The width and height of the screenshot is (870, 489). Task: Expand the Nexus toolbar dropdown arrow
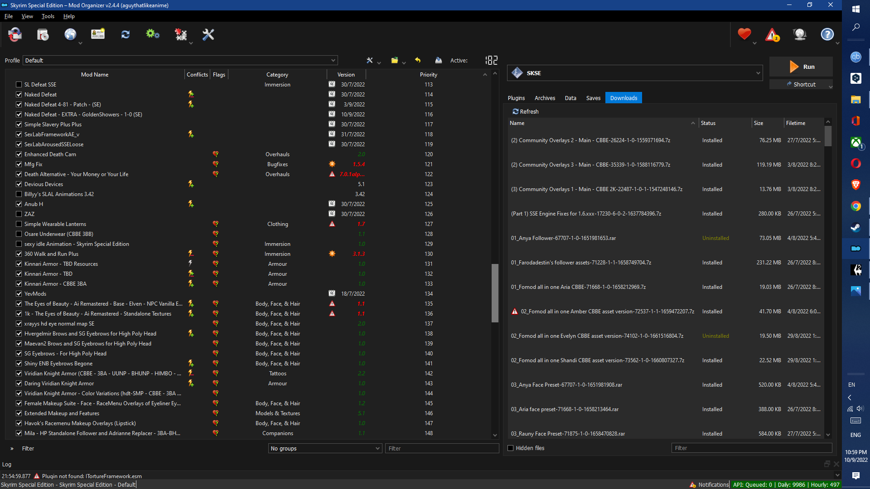(x=80, y=43)
